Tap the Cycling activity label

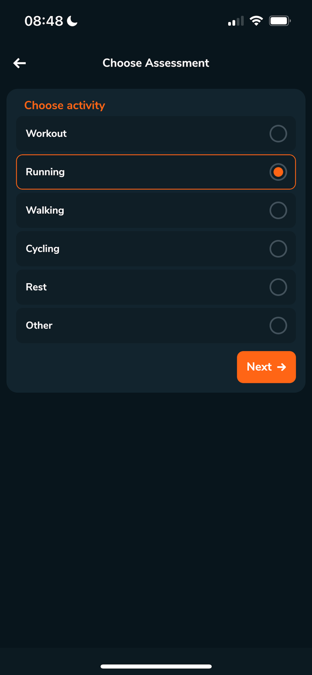coord(43,248)
